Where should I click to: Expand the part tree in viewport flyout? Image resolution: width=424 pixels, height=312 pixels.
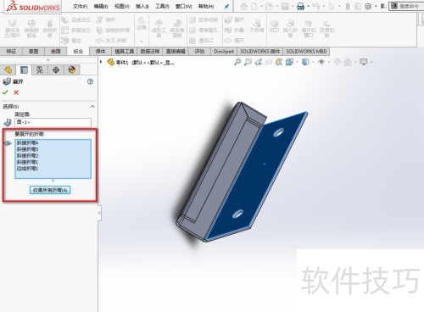coord(101,62)
